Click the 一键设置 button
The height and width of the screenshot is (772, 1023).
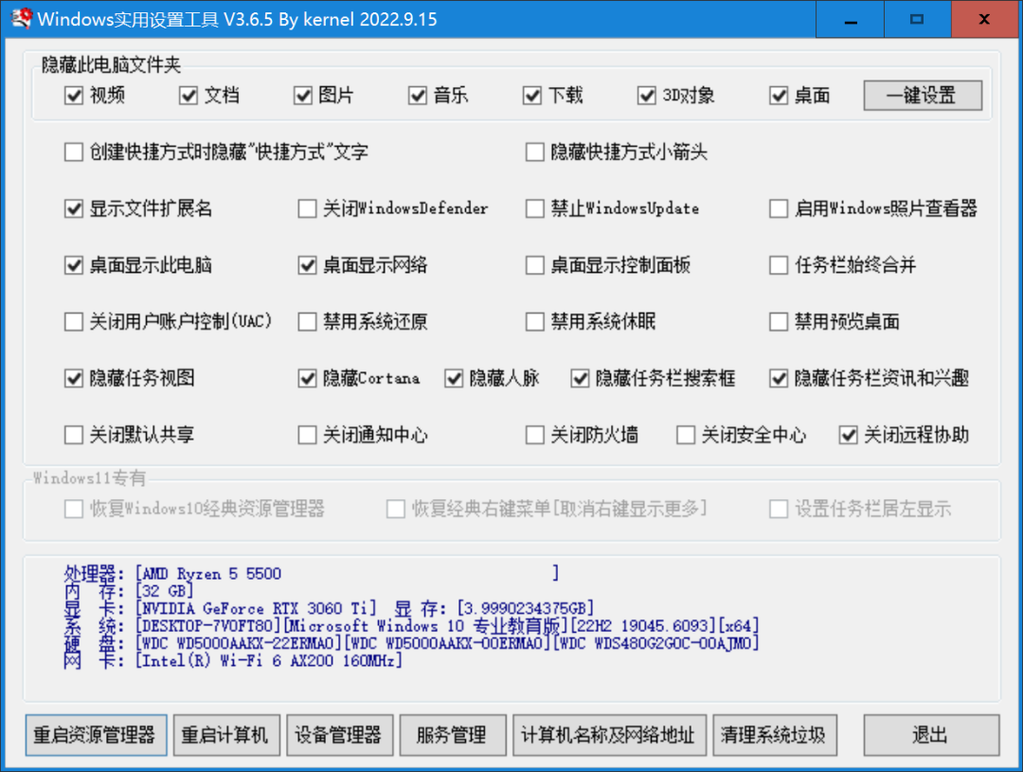coord(923,96)
